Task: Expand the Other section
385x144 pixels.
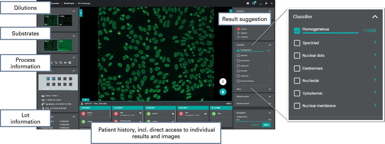Action: (270, 89)
